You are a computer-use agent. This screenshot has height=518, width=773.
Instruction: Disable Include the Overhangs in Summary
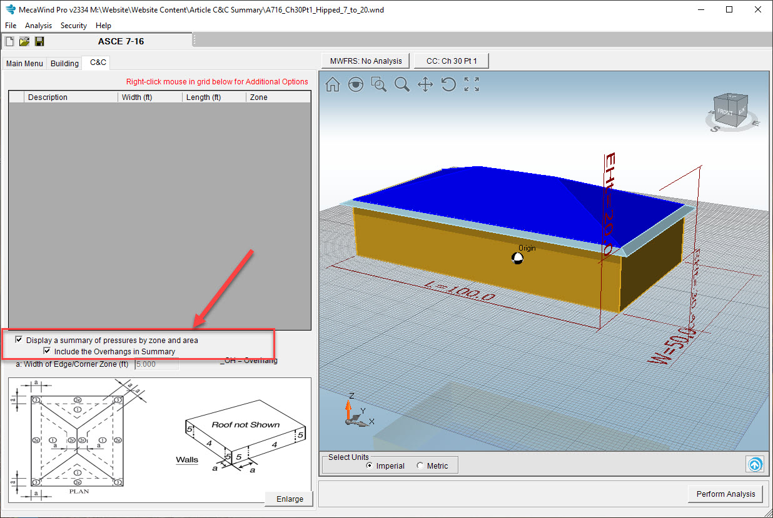[48, 351]
